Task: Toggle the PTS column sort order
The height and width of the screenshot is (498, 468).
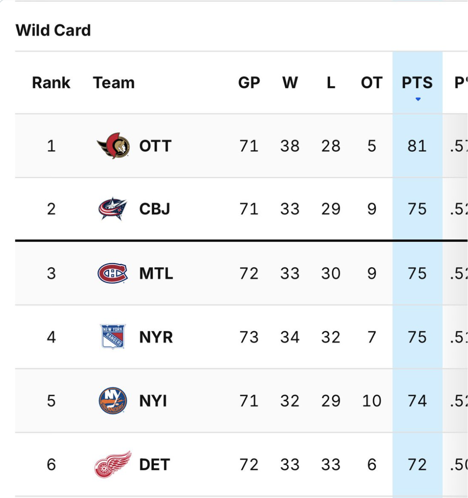Action: tap(417, 82)
